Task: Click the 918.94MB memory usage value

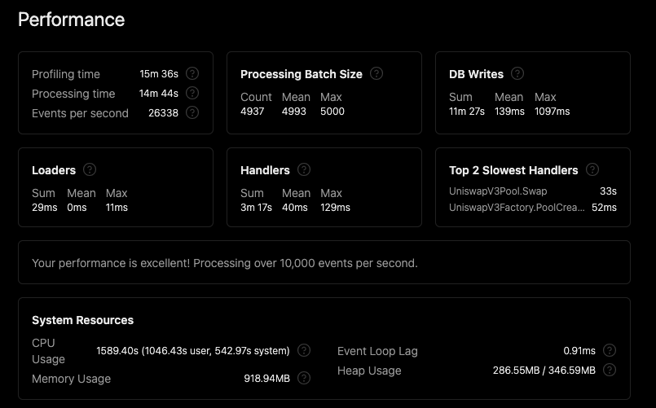Action: tap(266, 379)
